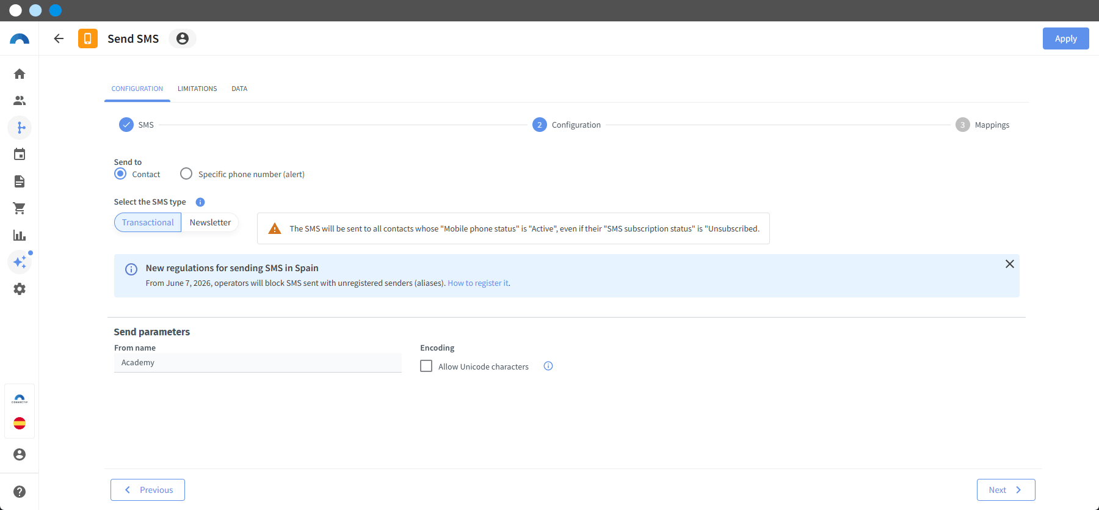Screen dimensions: 1099x510
Task: Click the Connectif workspace logo above flag
Action: coord(20,399)
